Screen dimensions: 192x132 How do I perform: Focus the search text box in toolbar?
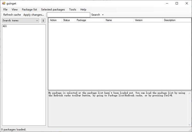(x=68, y=15)
